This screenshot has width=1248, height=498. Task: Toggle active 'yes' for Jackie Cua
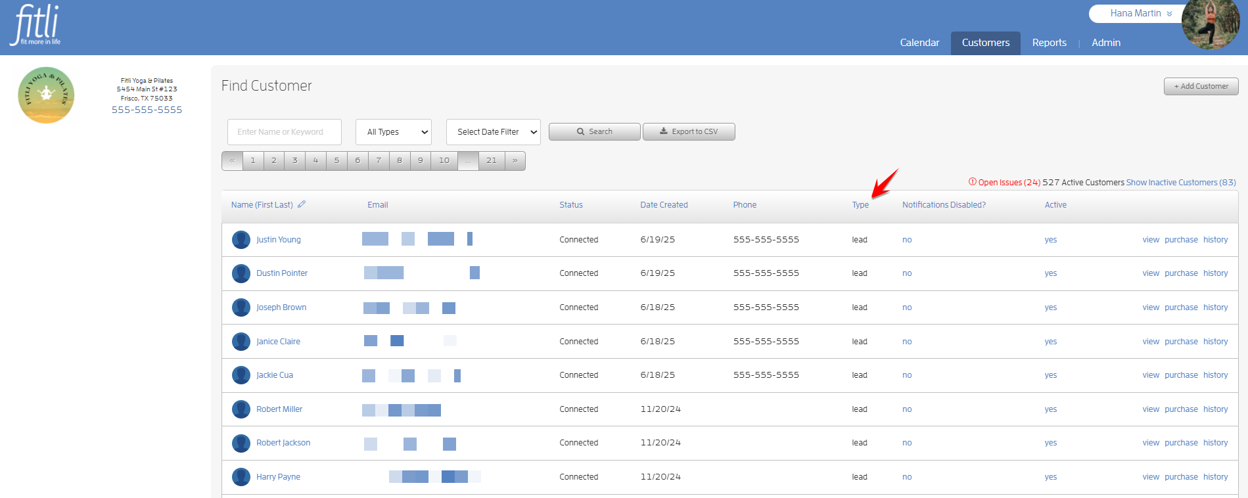click(1051, 375)
